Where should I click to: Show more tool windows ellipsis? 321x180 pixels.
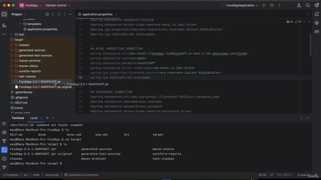[4, 34]
